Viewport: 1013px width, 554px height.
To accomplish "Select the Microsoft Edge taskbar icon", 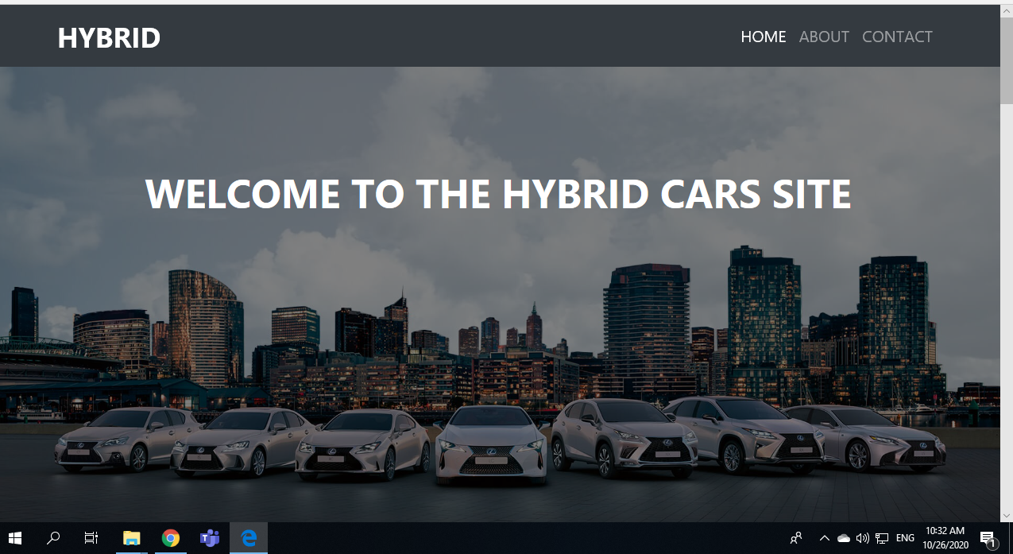I will click(x=249, y=538).
